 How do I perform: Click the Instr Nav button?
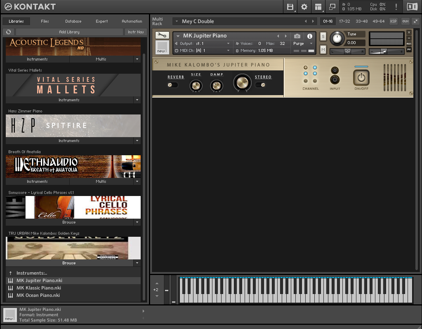point(136,32)
